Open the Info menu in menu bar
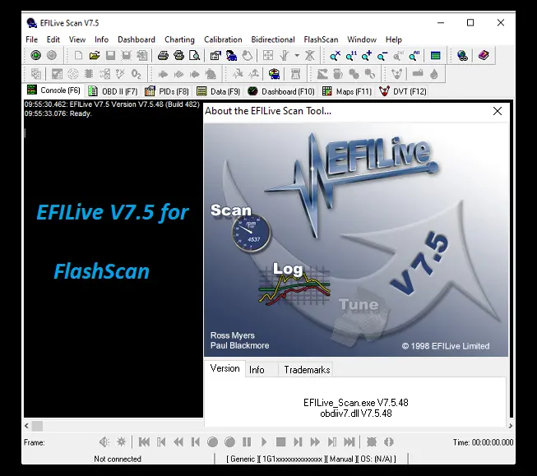Viewport: 537px width, 476px height. tap(101, 39)
